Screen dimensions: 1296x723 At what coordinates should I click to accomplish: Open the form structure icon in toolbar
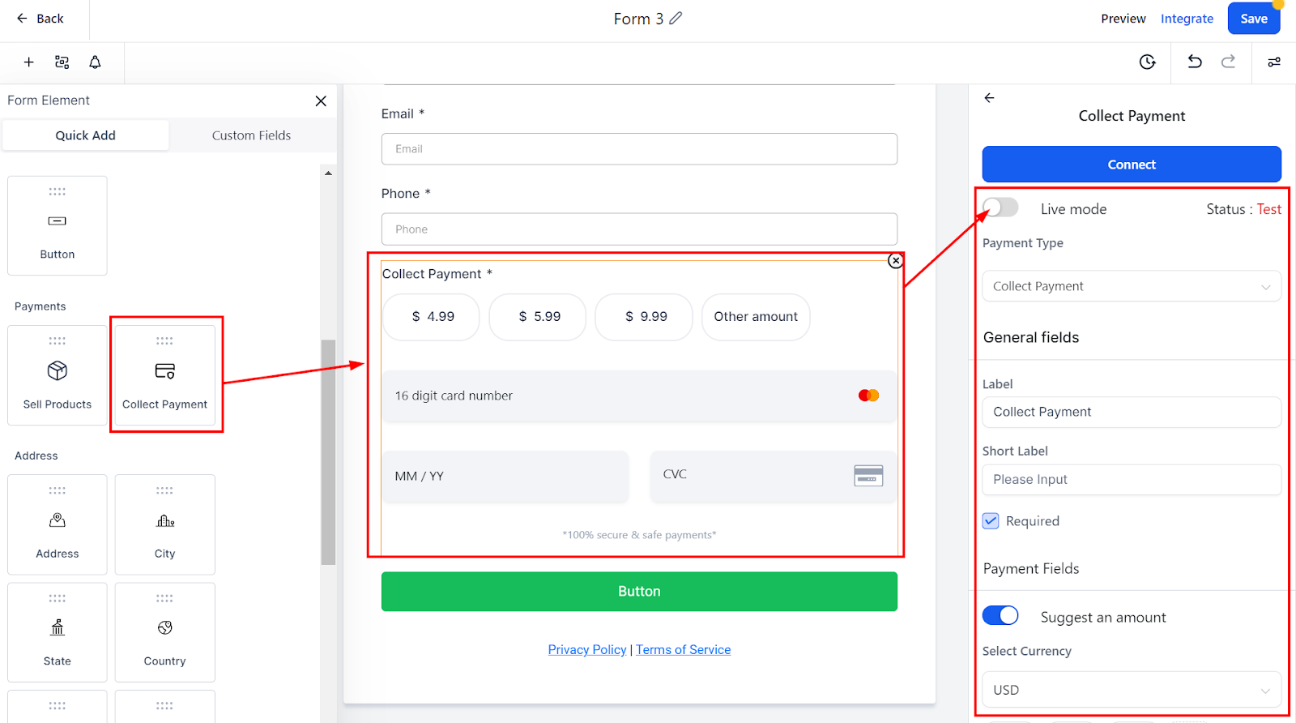62,62
